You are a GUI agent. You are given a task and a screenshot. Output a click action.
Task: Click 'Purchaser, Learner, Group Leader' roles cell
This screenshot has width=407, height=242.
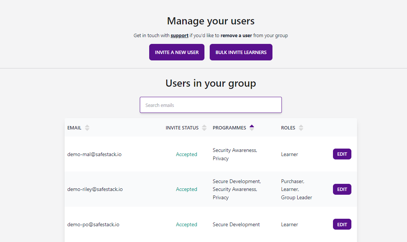pos(297,189)
